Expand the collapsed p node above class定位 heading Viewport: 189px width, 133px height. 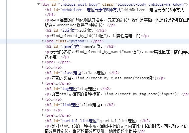coord(42,67)
